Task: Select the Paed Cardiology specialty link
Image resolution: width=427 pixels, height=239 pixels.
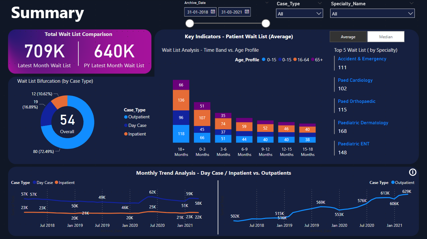Action: tap(355, 80)
